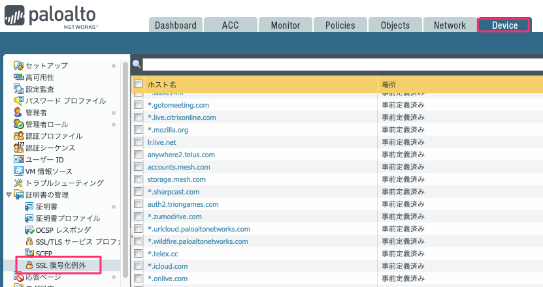Collapse the 証明書の管理 tree node arrow
This screenshot has width=543, height=287.
[x=8, y=195]
